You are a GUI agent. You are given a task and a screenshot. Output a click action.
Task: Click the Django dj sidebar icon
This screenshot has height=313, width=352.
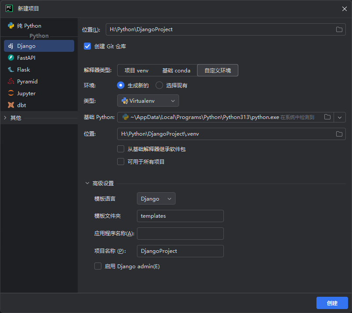[x=11, y=46]
